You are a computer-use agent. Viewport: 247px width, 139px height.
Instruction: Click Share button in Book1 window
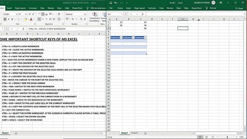pos(239,8)
